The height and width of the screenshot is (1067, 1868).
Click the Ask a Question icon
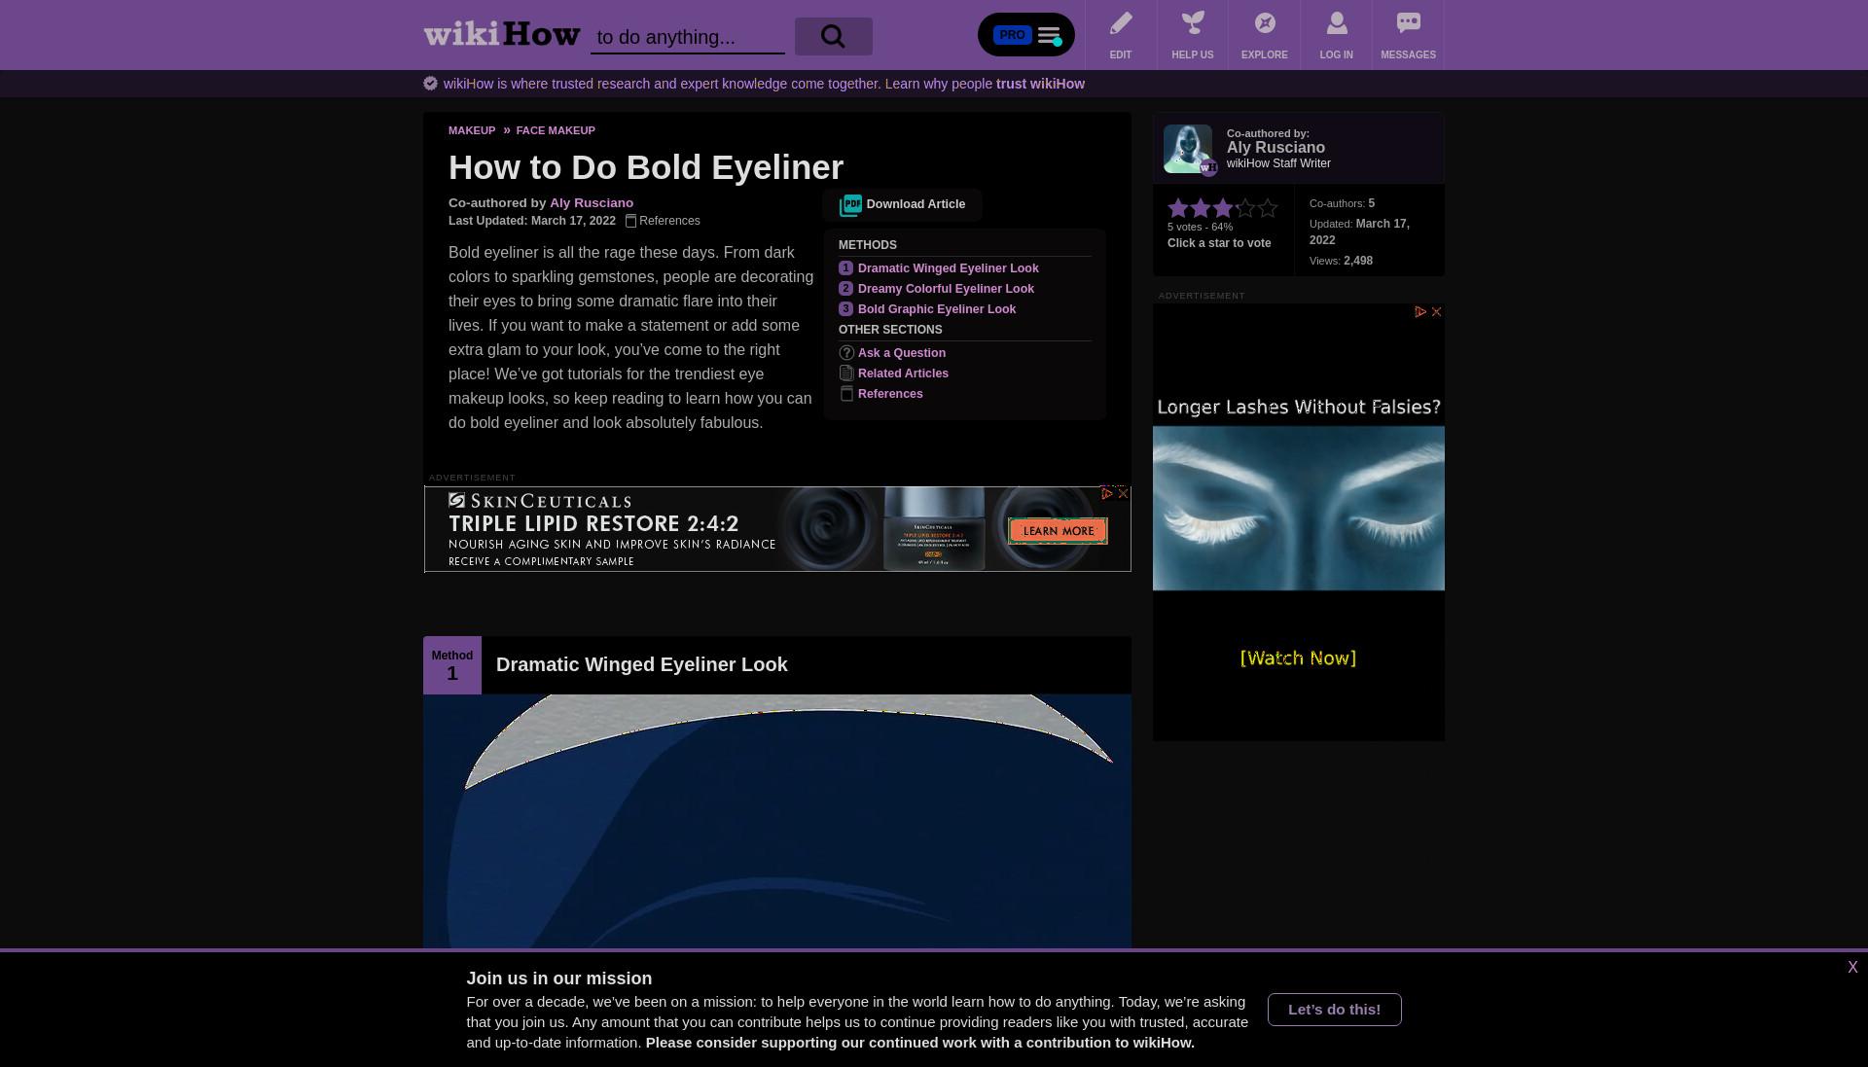point(846,353)
